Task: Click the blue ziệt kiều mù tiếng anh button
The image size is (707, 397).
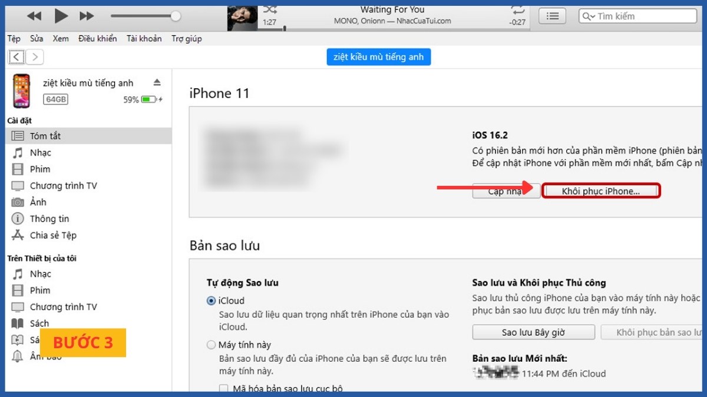Action: pos(379,57)
